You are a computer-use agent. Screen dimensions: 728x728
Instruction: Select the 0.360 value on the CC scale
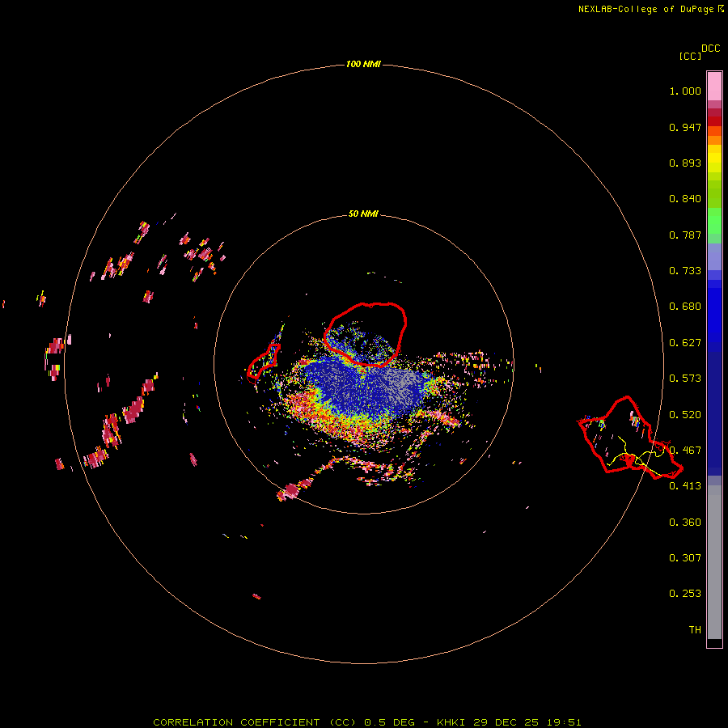tap(685, 523)
